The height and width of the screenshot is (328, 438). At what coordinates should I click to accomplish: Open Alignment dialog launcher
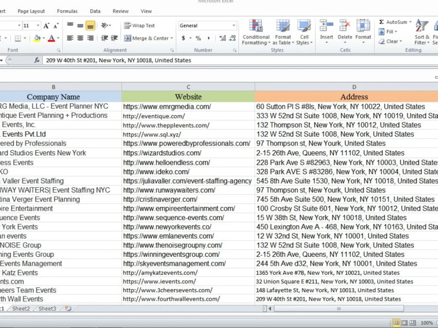(x=172, y=50)
